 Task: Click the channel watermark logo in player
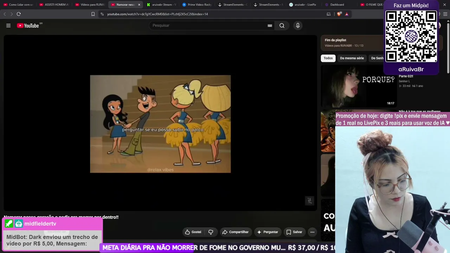coord(309,201)
